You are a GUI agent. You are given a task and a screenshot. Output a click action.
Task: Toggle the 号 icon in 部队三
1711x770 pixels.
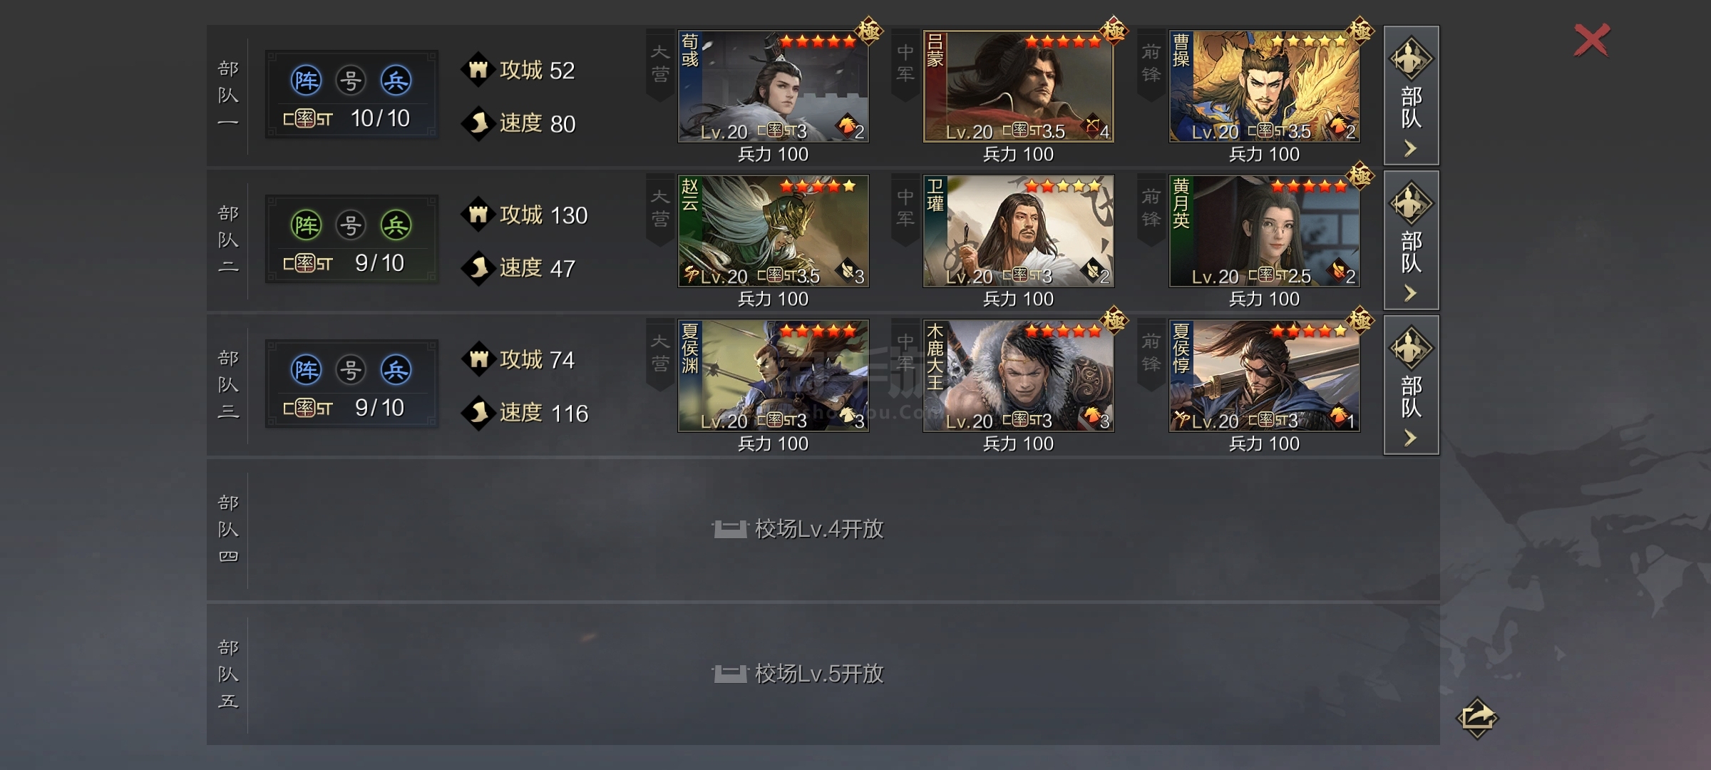[351, 370]
